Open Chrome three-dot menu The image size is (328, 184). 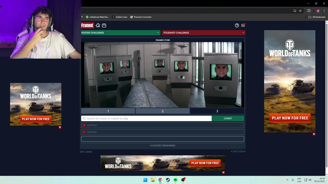tap(324, 11)
